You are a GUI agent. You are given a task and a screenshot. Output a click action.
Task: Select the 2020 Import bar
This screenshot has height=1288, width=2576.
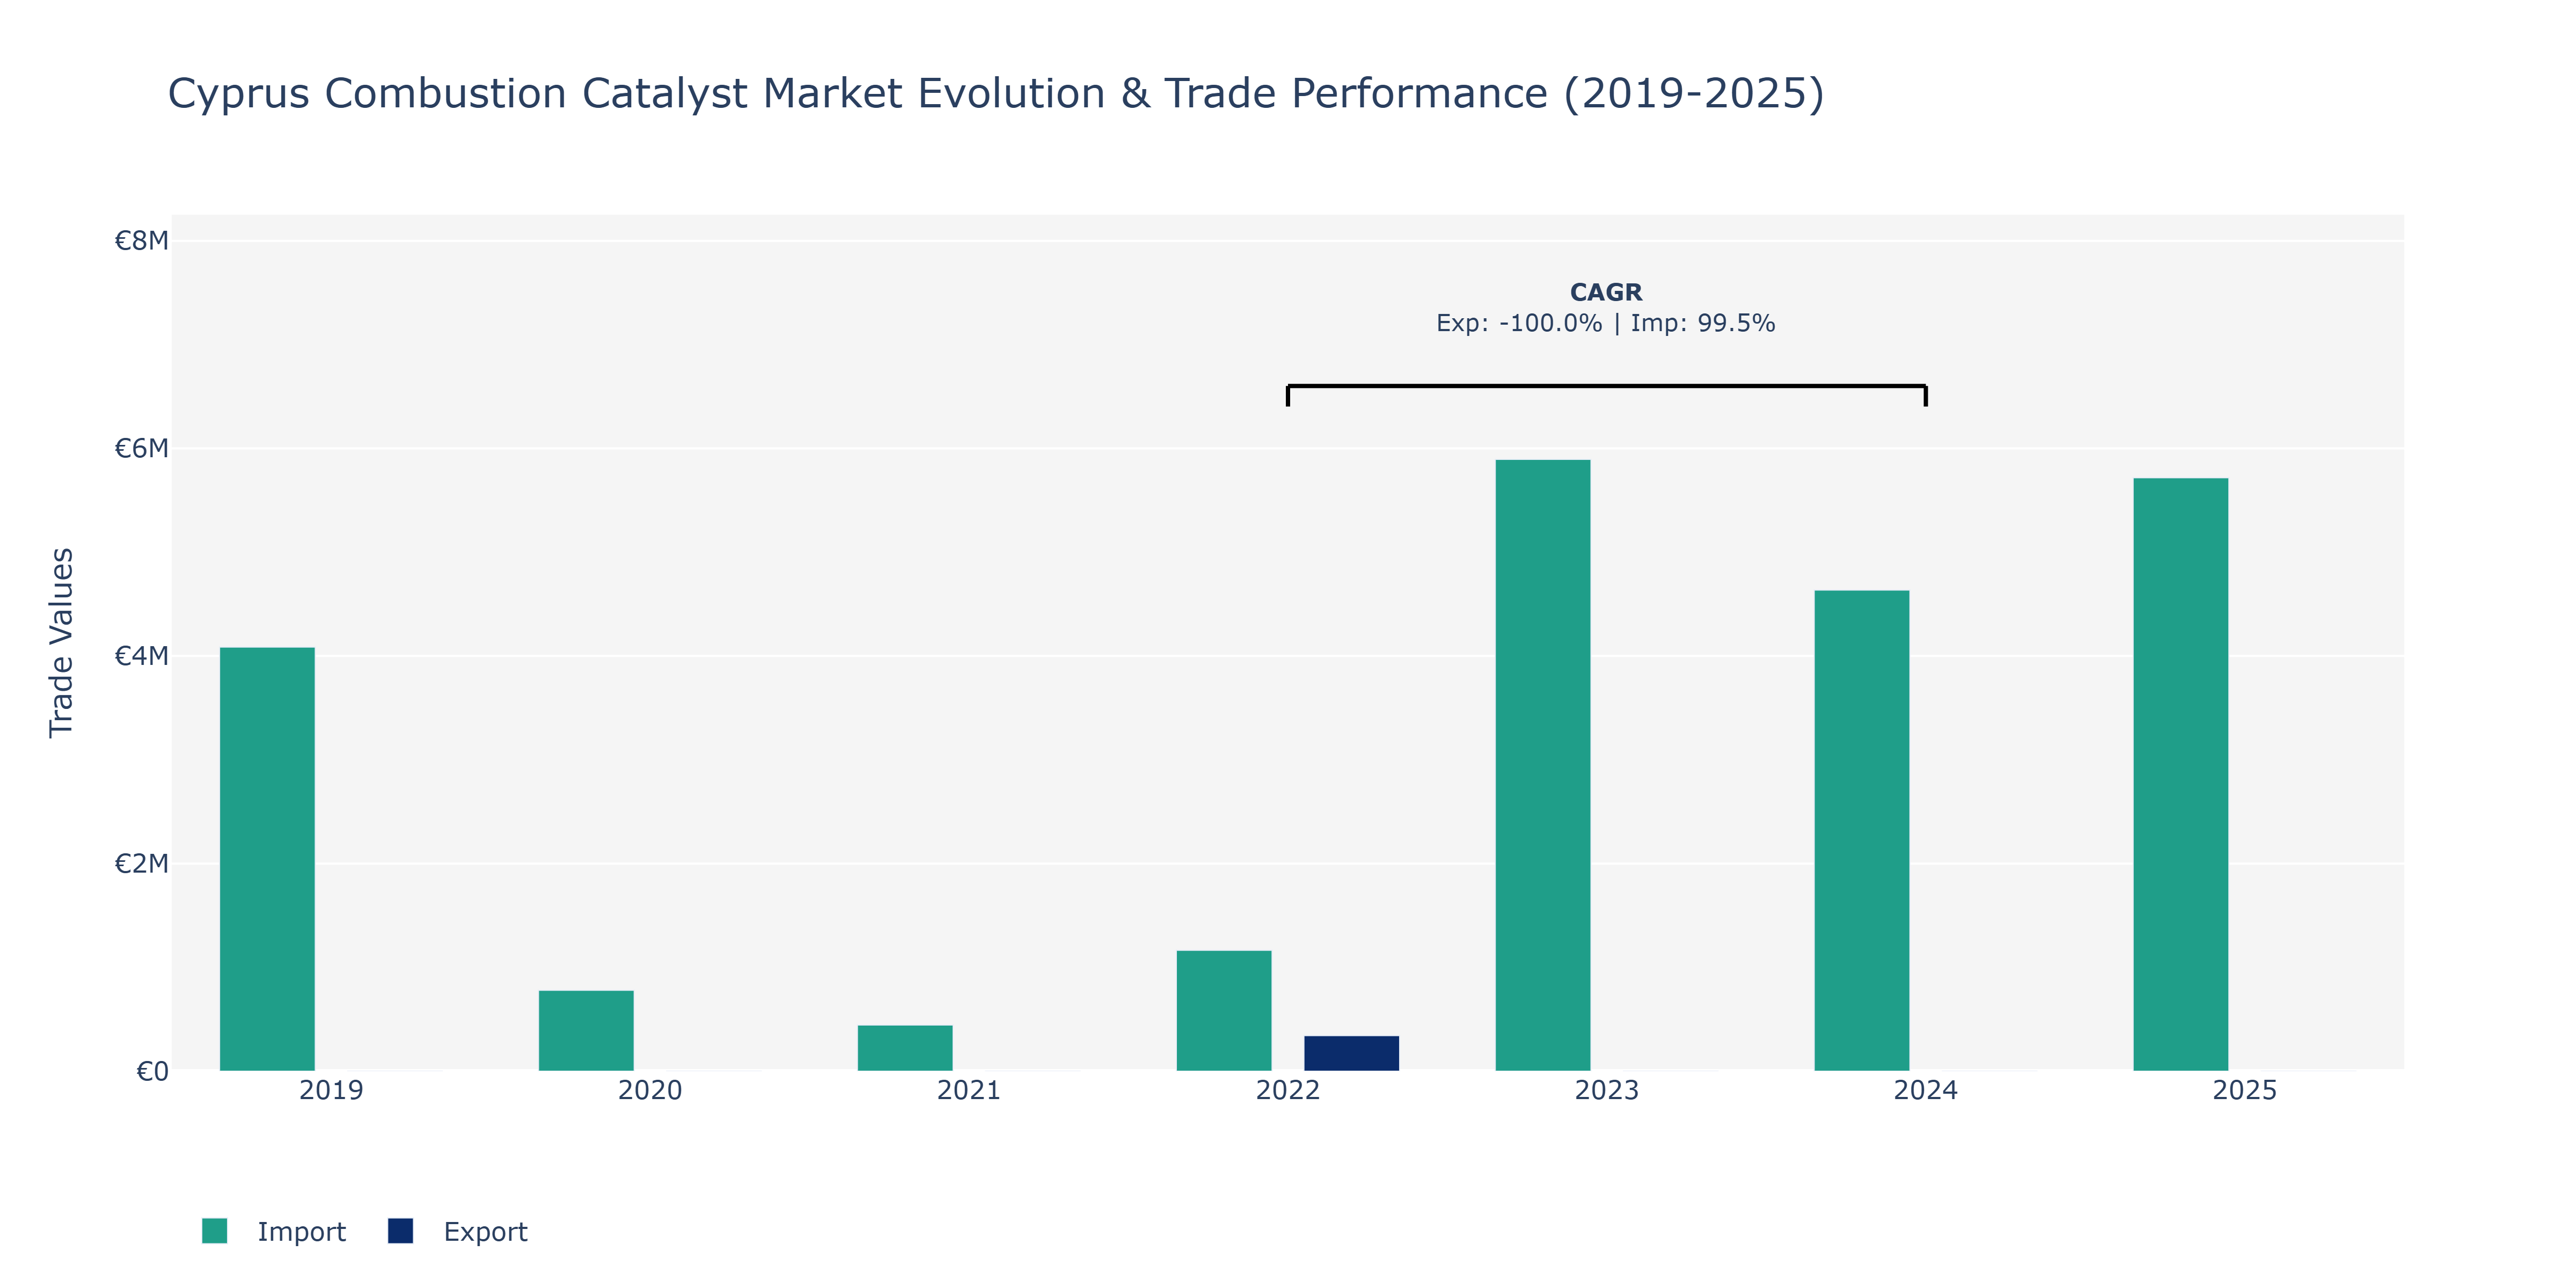coord(586,1030)
